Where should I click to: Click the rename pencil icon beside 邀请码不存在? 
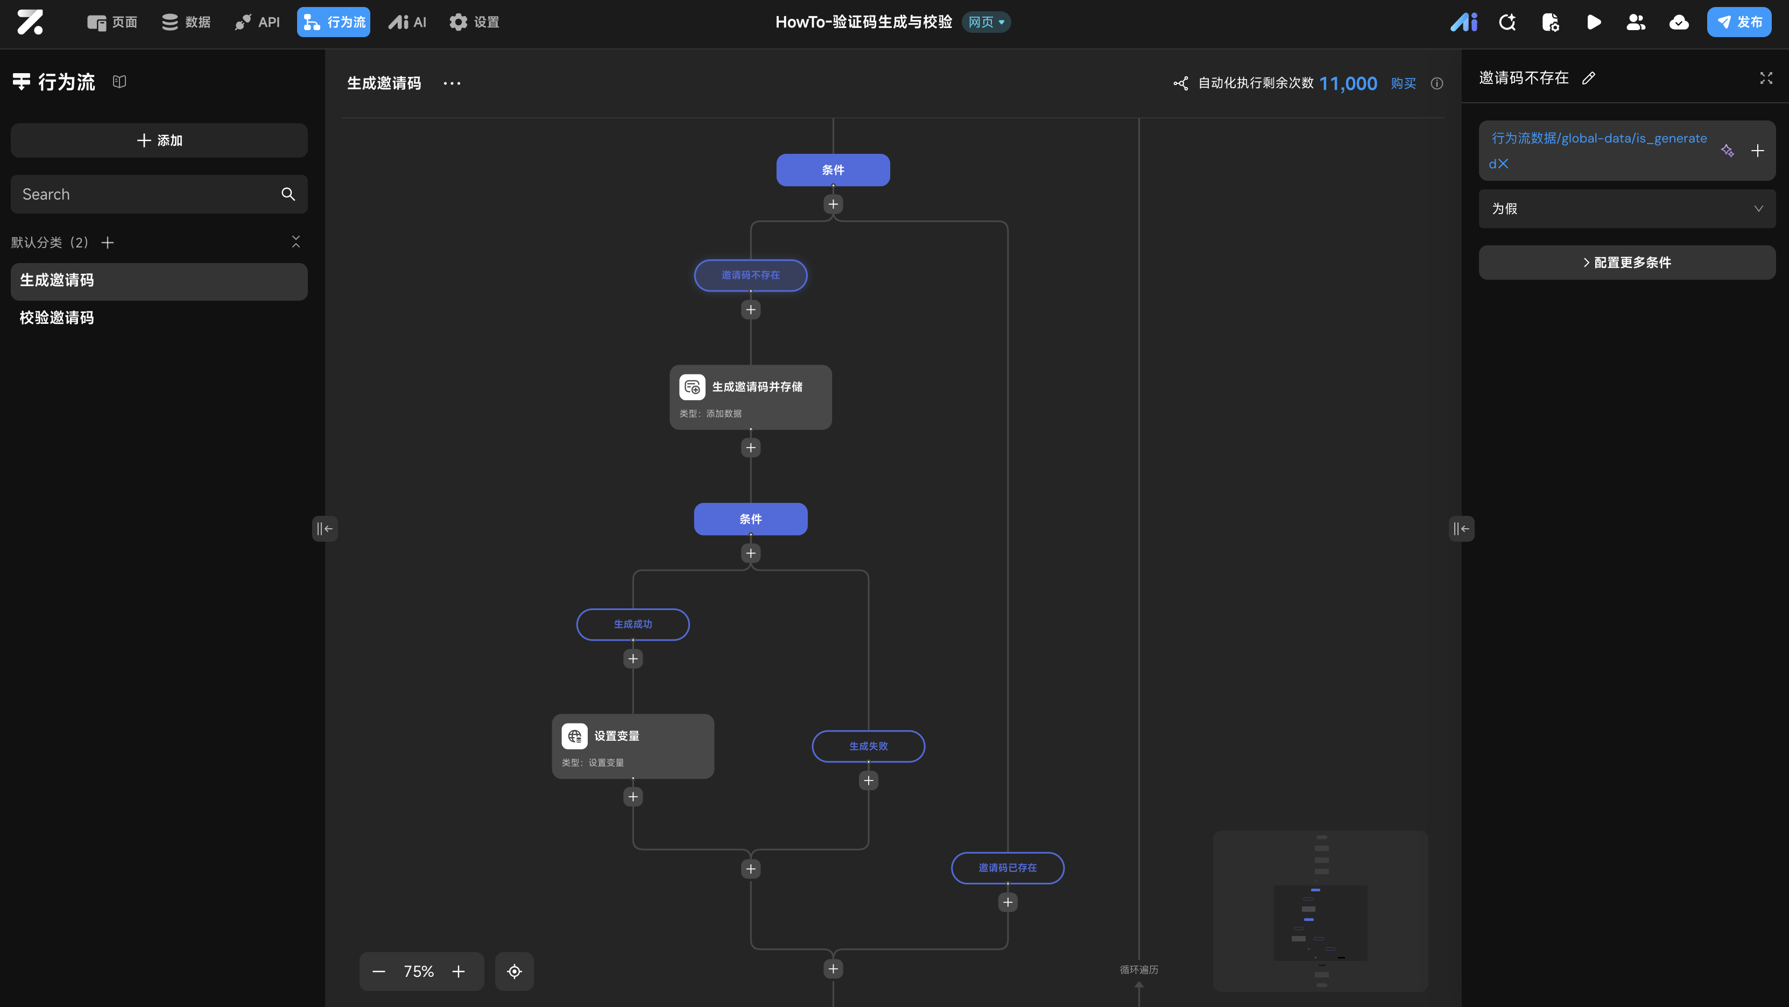click(x=1588, y=79)
